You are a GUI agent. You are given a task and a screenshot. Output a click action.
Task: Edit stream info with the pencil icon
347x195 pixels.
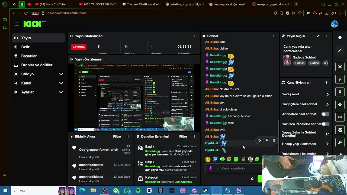(x=318, y=36)
